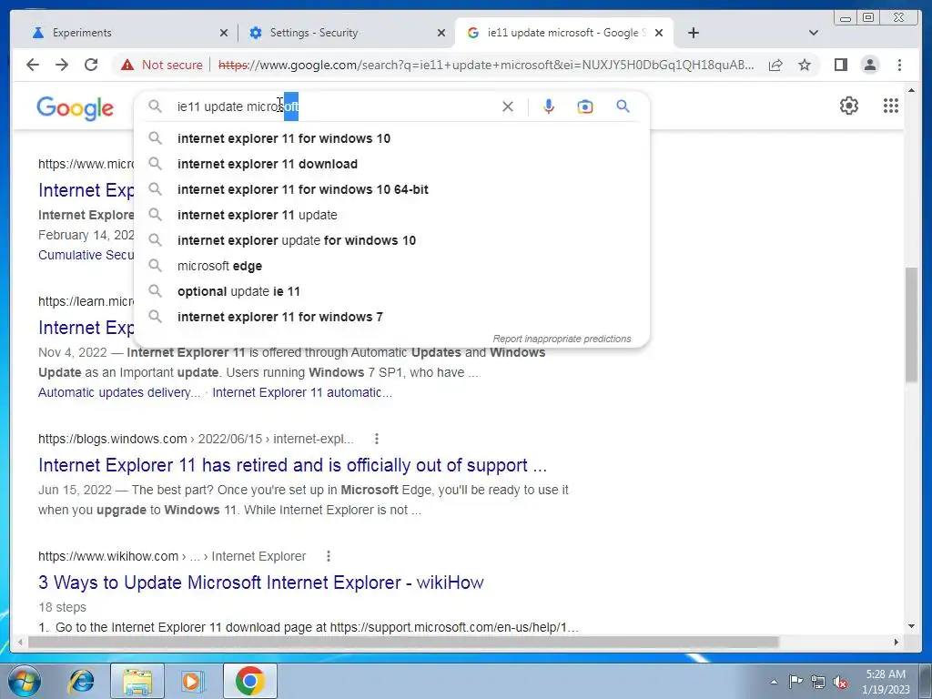Click the horizontal scrollbar thumb
The height and width of the screenshot is (699, 932).
tap(403, 642)
